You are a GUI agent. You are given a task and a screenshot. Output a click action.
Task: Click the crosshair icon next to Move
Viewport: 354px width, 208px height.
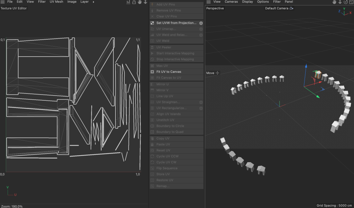coord(217,73)
